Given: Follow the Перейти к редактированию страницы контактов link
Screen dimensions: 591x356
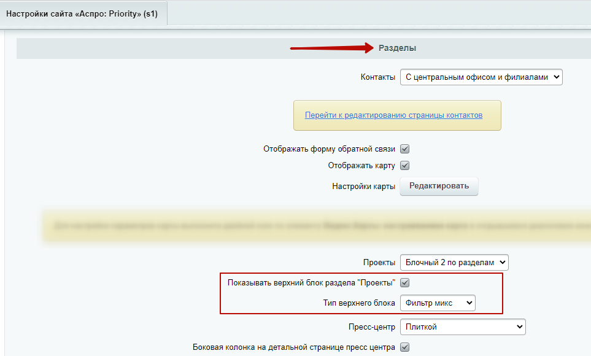Looking at the screenshot, I should click(x=393, y=115).
